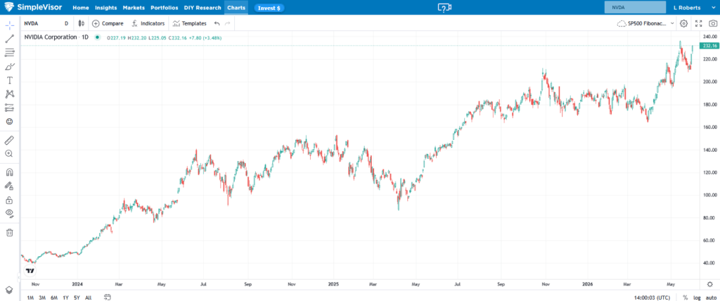Screen dimensions: 720x301
Task: Take a chart snapshot with camera icon
Action: coord(712,23)
